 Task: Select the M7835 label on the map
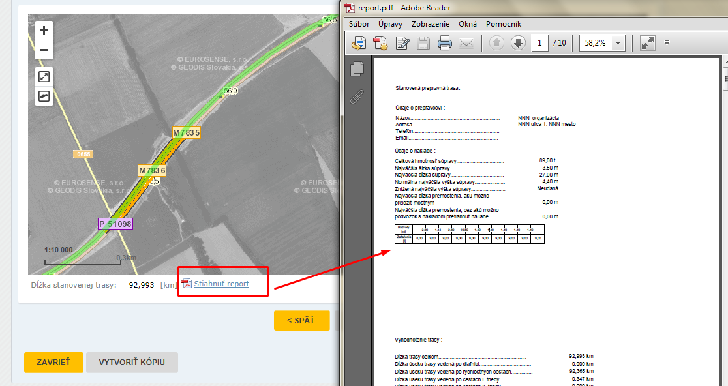click(186, 133)
